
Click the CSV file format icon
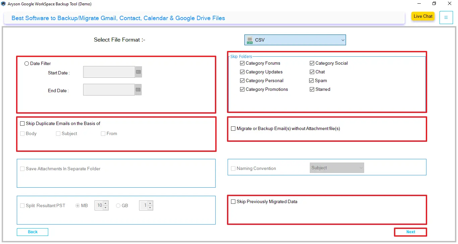coord(250,40)
